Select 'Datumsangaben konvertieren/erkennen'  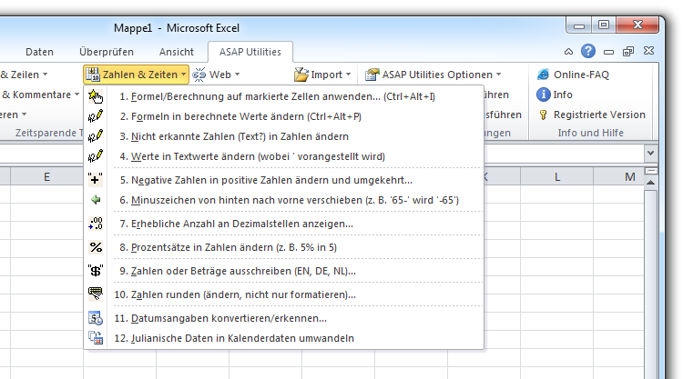pos(283,318)
